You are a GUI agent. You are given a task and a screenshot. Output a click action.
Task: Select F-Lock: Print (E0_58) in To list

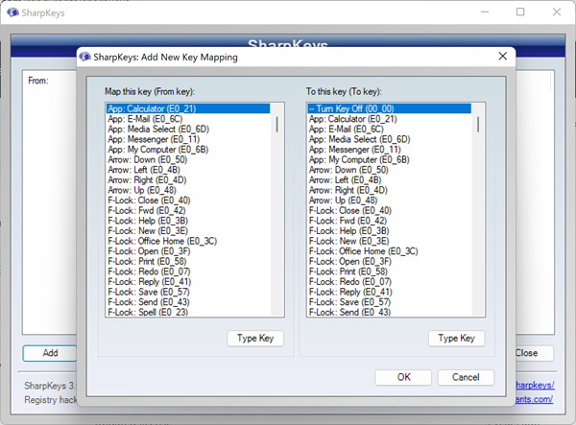390,272
